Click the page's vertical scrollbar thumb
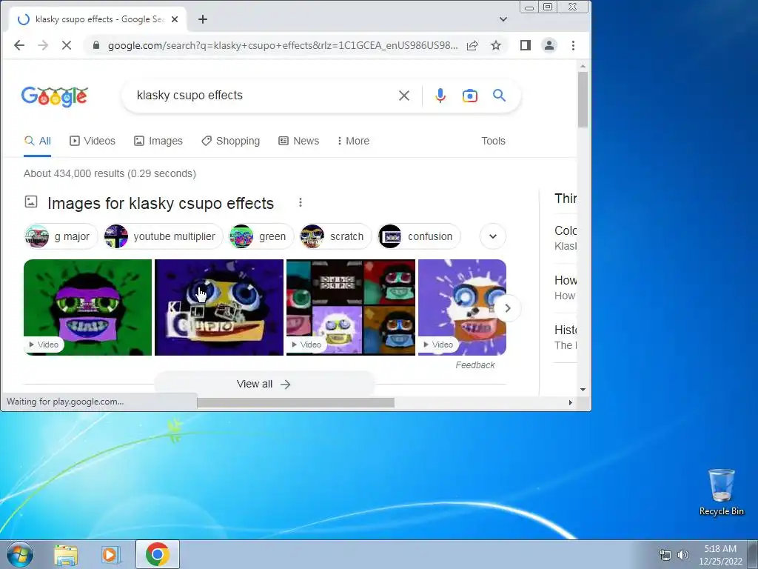The width and height of the screenshot is (758, 569). point(583,100)
